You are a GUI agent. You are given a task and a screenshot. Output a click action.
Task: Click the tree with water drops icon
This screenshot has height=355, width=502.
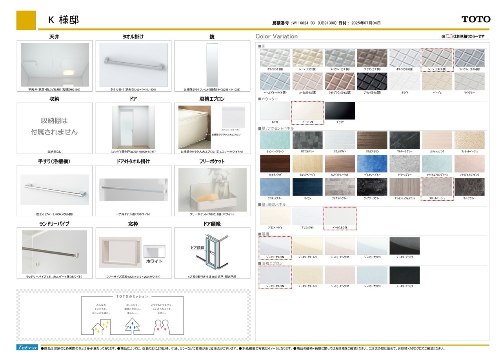pyautogui.click(x=132, y=326)
